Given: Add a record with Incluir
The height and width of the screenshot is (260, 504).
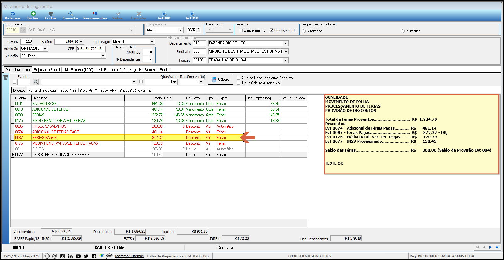Looking at the screenshot, I should tap(33, 14).
